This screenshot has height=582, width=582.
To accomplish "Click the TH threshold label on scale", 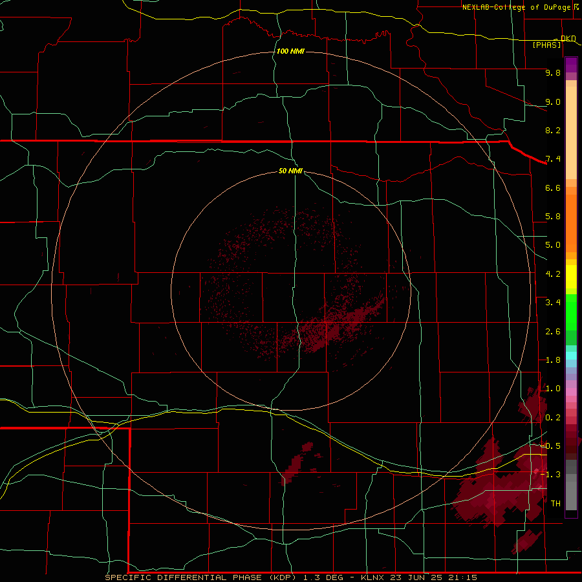I will pyautogui.click(x=555, y=503).
